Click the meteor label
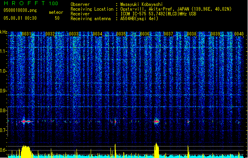Viewport: 248px width, 158px height. pyautogui.click(x=56, y=12)
